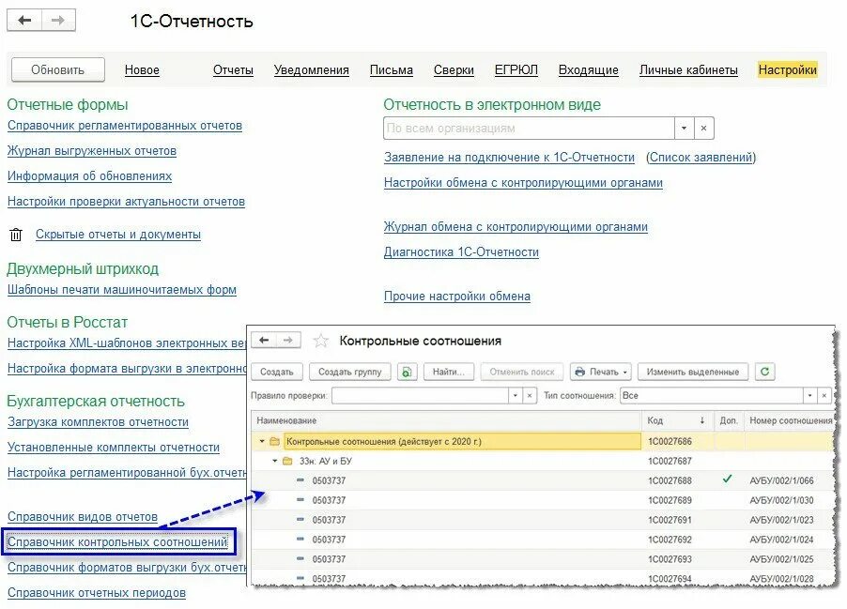Image resolution: width=847 pixels, height=609 pixels.
Task: Open Прочие настройки обмена link
Action: click(457, 297)
